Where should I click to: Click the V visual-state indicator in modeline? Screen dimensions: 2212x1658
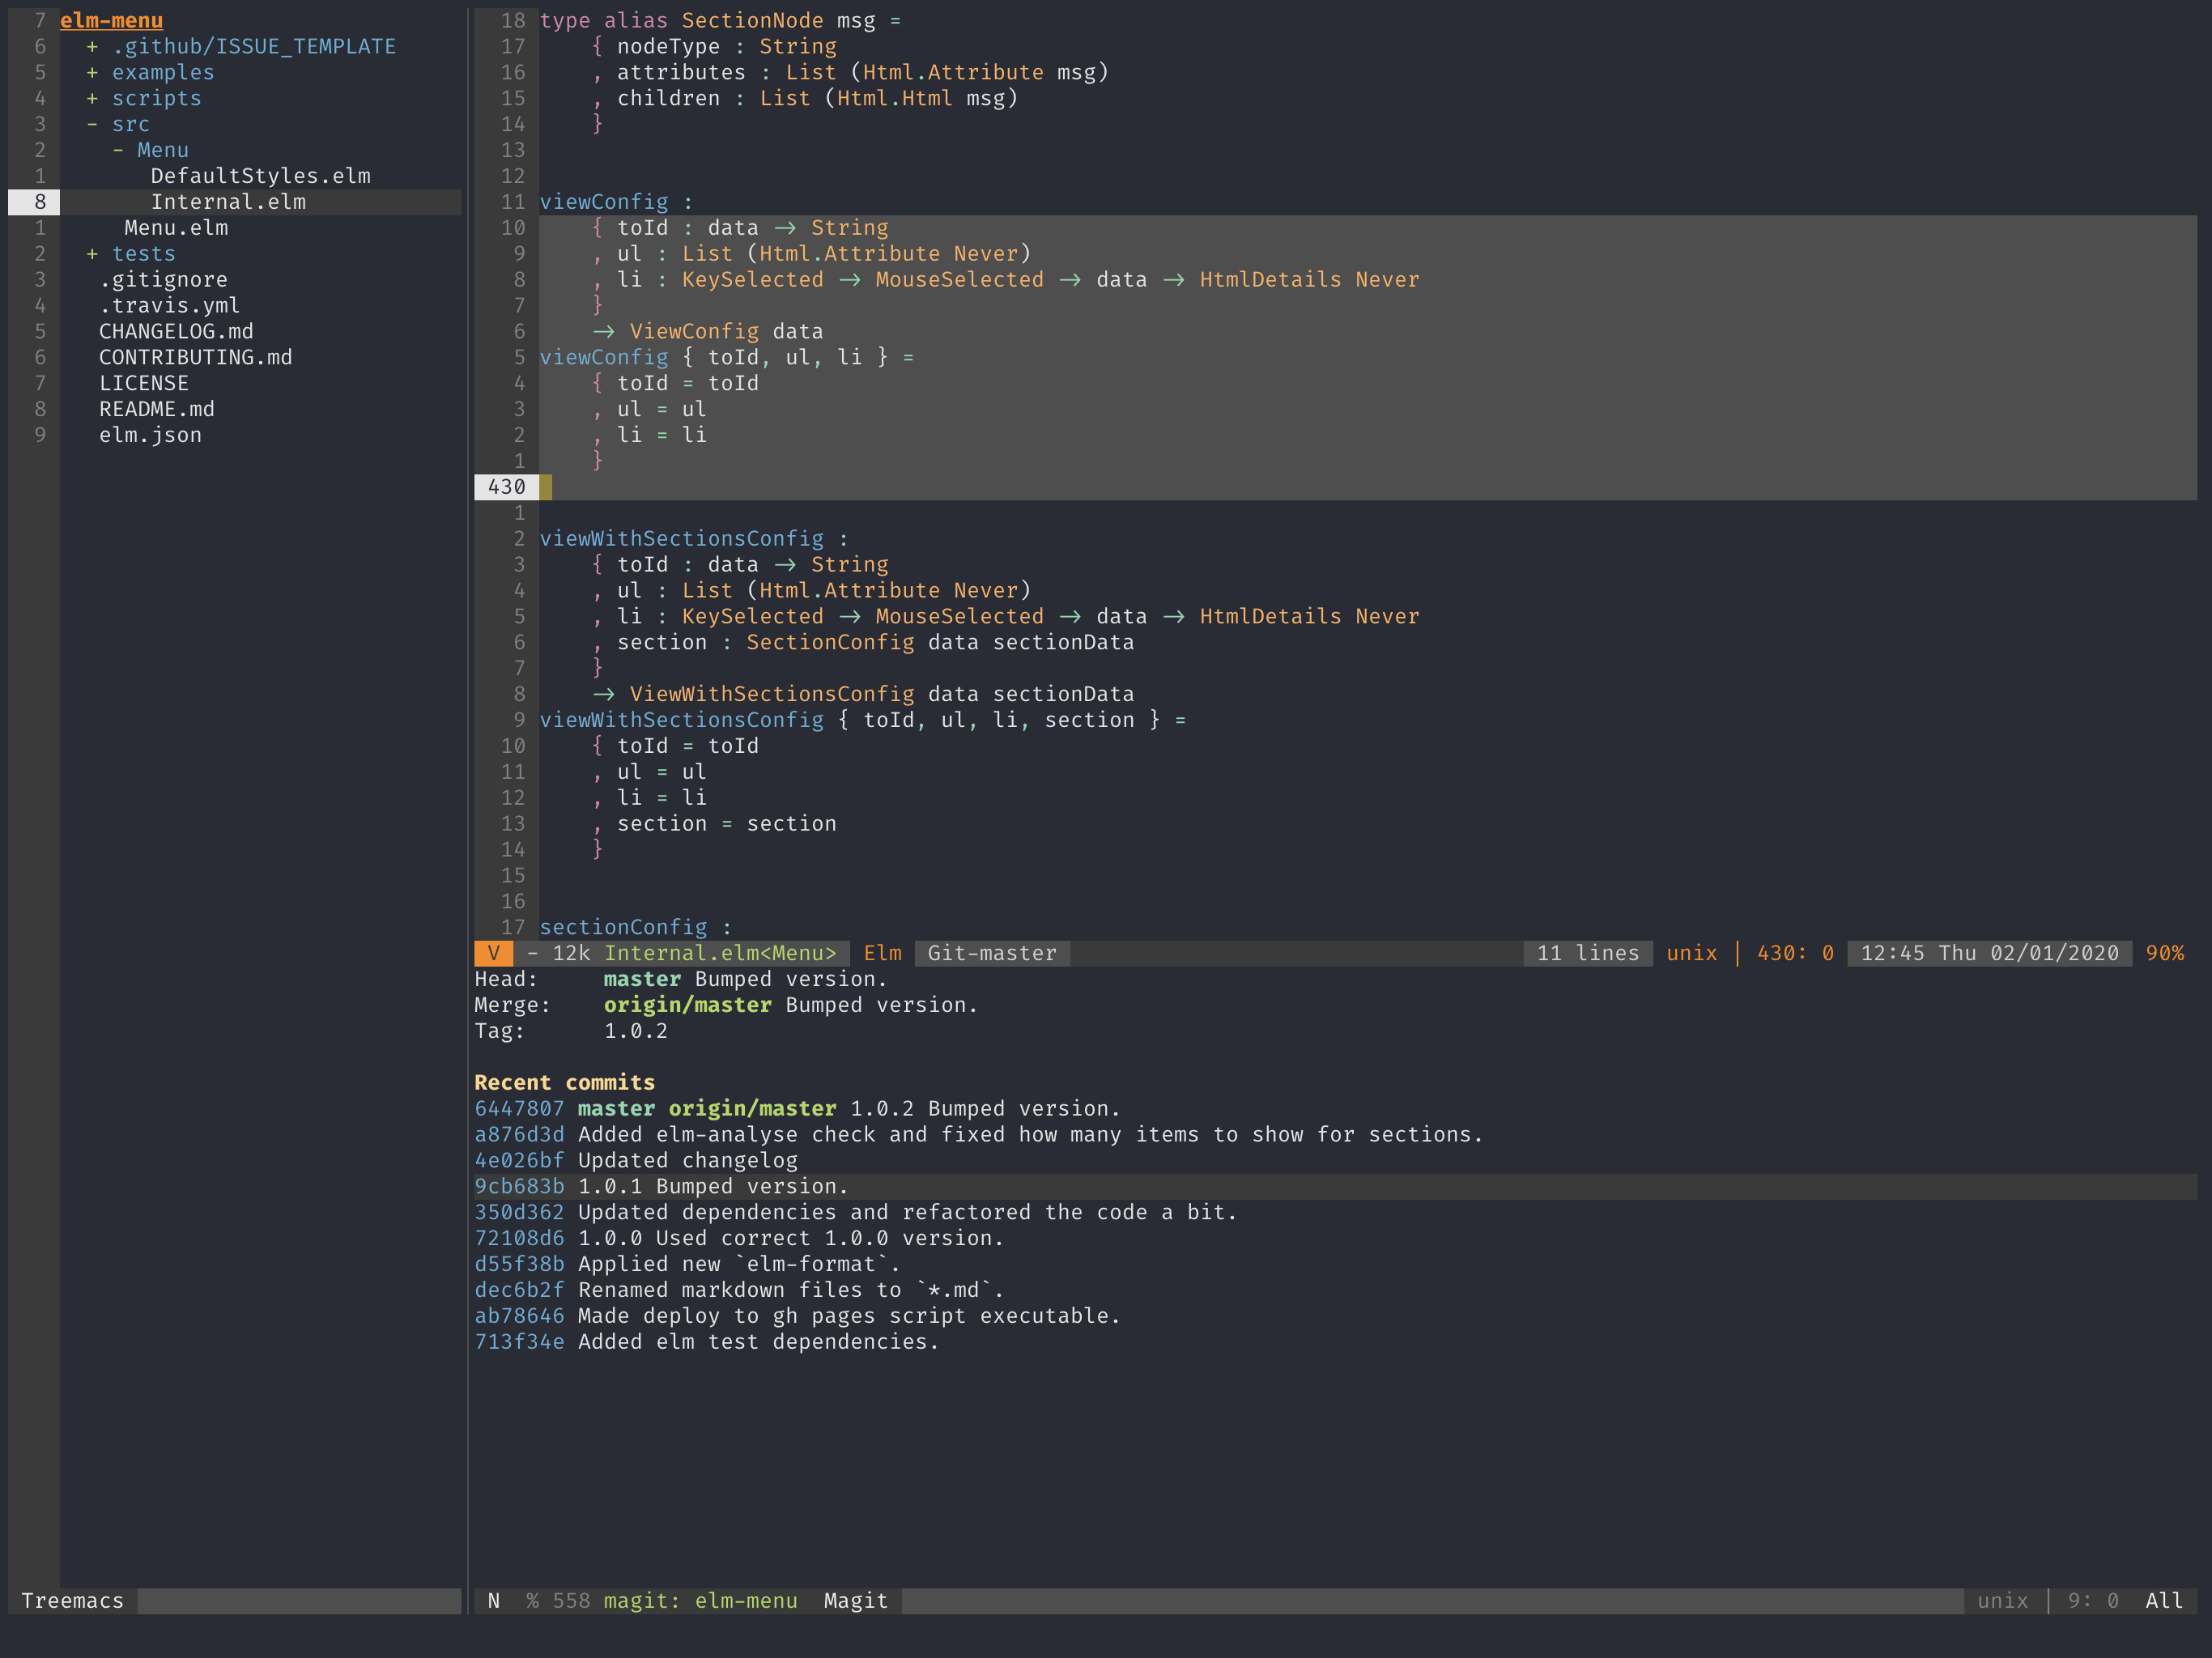[x=493, y=954]
